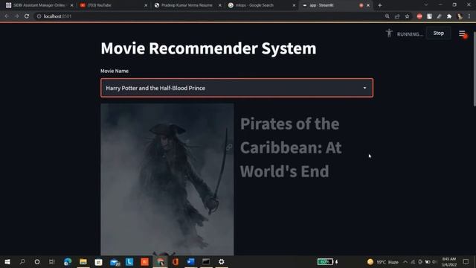The height and width of the screenshot is (268, 476).
Task: Switch to the SIDBI Assistant Manager tab
Action: tap(39, 5)
